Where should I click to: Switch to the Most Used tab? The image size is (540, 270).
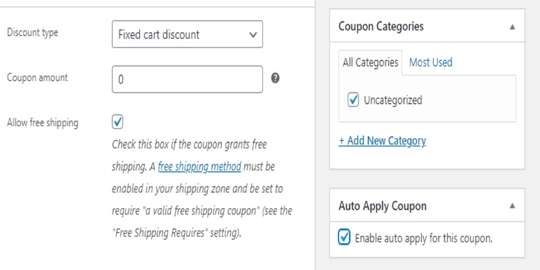(x=430, y=62)
